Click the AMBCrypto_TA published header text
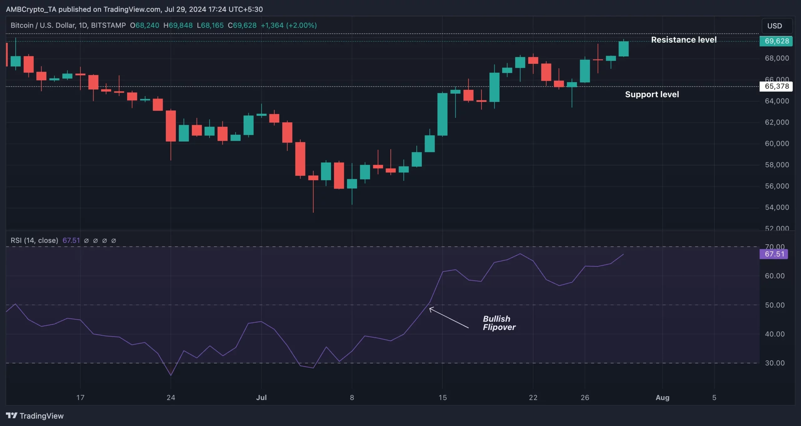The width and height of the screenshot is (801, 426). click(x=134, y=9)
